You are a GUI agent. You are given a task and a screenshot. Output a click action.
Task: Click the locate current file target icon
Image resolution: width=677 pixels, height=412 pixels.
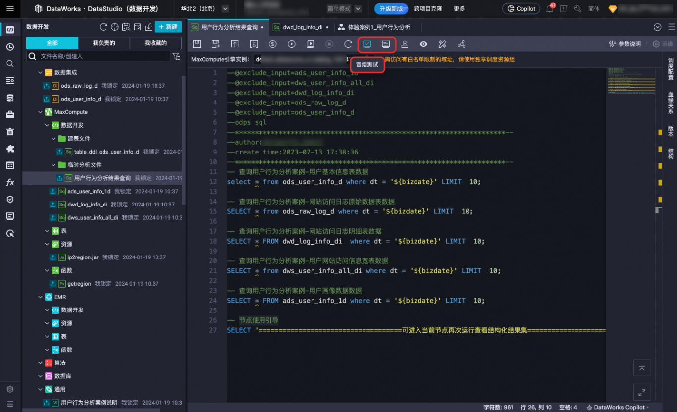coord(114,27)
